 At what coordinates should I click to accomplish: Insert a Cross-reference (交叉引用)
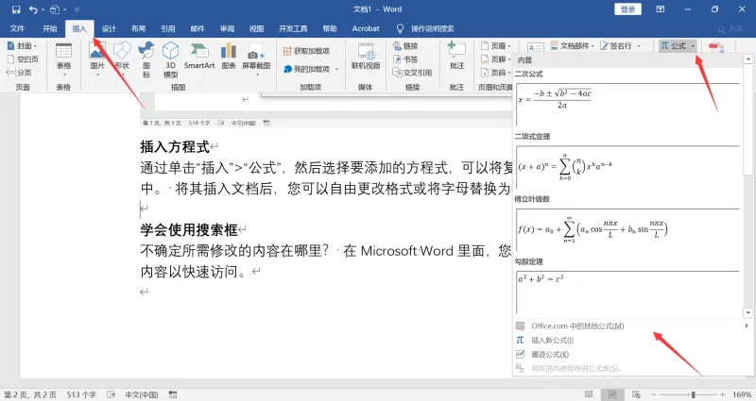(x=412, y=73)
